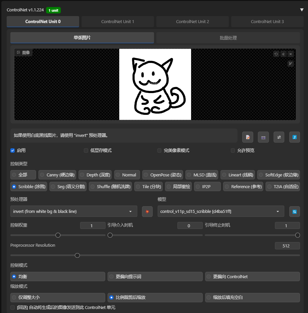
Task: Switch to the ControlNet Unit 1 tab
Action: click(118, 21)
